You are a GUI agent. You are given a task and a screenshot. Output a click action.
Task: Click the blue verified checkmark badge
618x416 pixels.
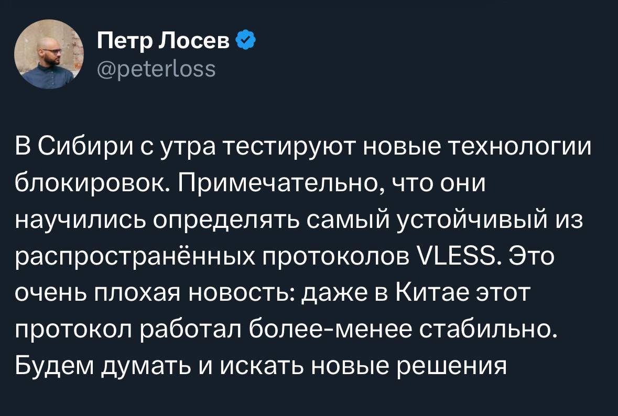pyautogui.click(x=245, y=40)
